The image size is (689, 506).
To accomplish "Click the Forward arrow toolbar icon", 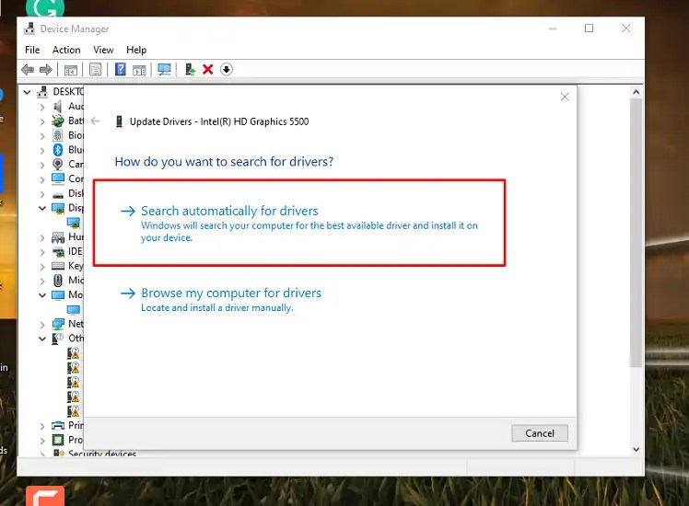I will click(x=46, y=69).
